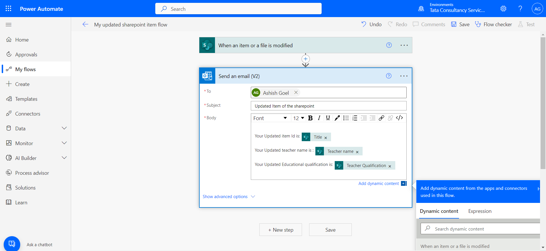Click the Bold formatting icon
Screen dimensions: 546x251
pos(310,118)
